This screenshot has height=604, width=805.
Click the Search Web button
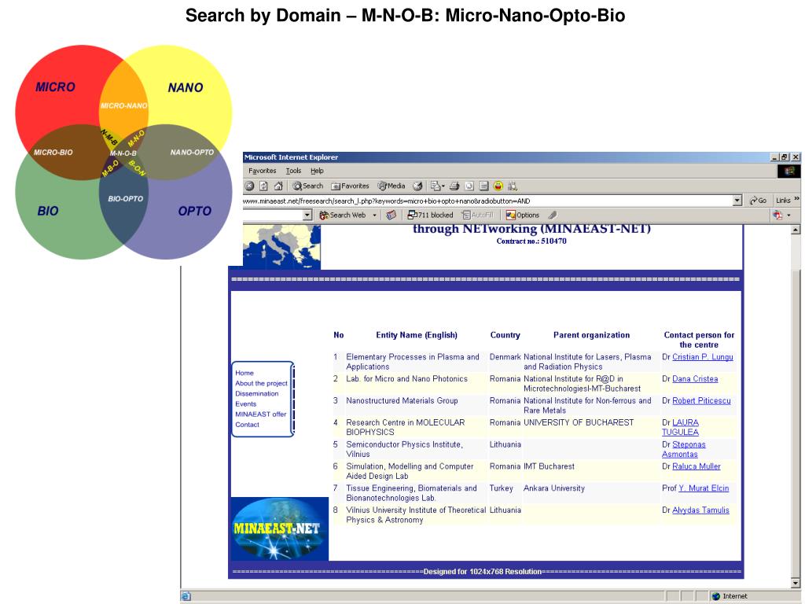pyautogui.click(x=343, y=215)
